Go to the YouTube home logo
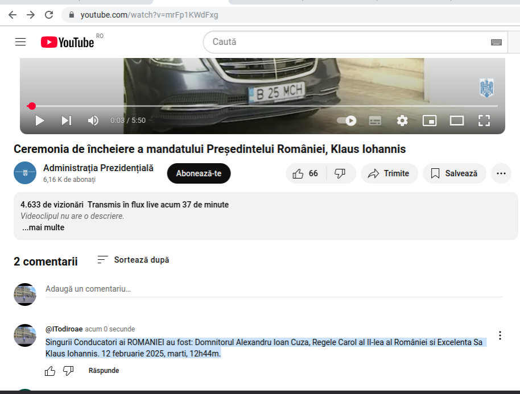This screenshot has height=394, width=520. pyautogui.click(x=68, y=43)
